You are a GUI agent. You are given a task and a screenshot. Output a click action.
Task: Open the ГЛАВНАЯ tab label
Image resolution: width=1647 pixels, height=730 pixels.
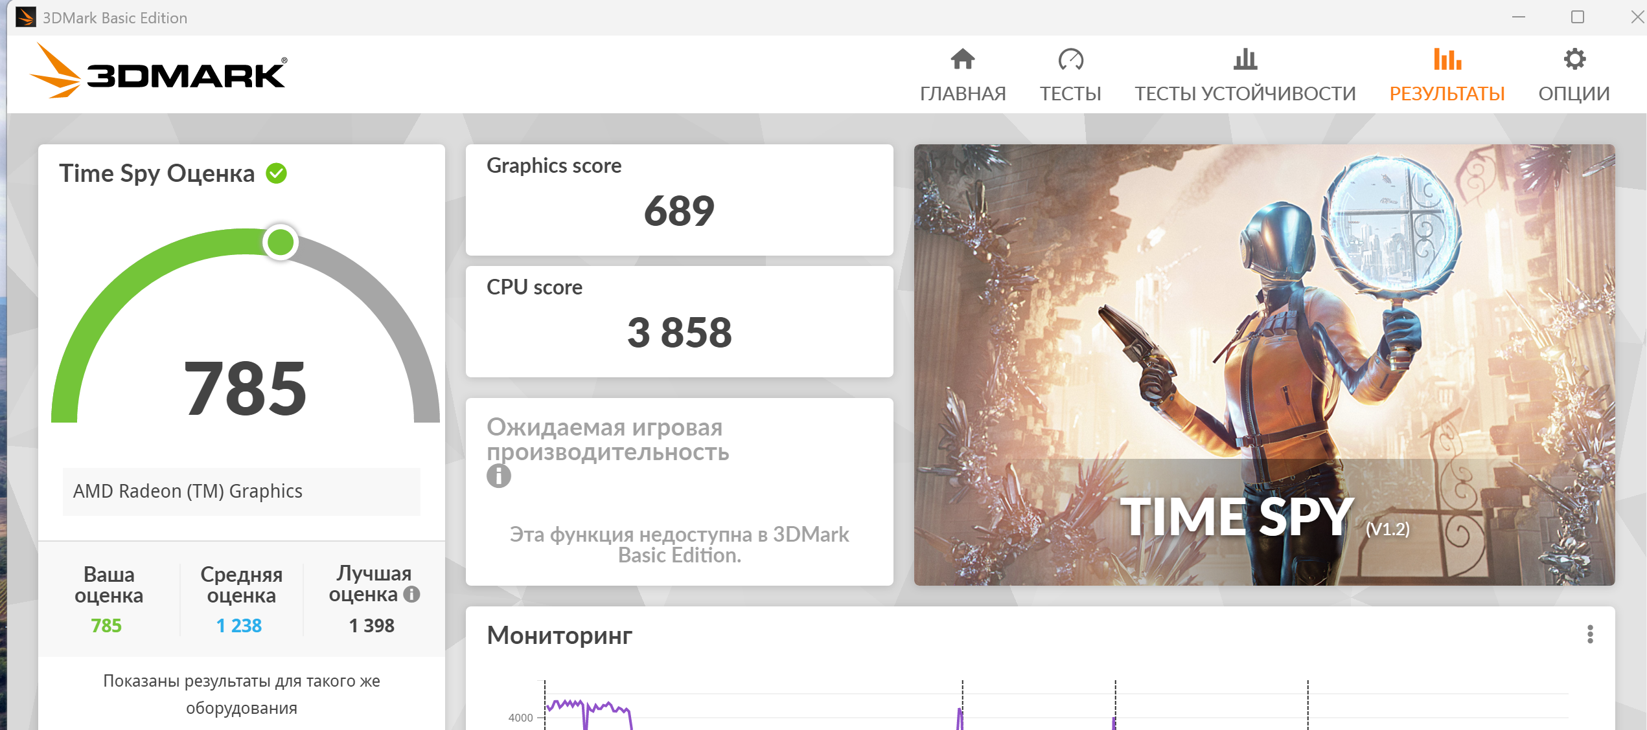pos(963,94)
